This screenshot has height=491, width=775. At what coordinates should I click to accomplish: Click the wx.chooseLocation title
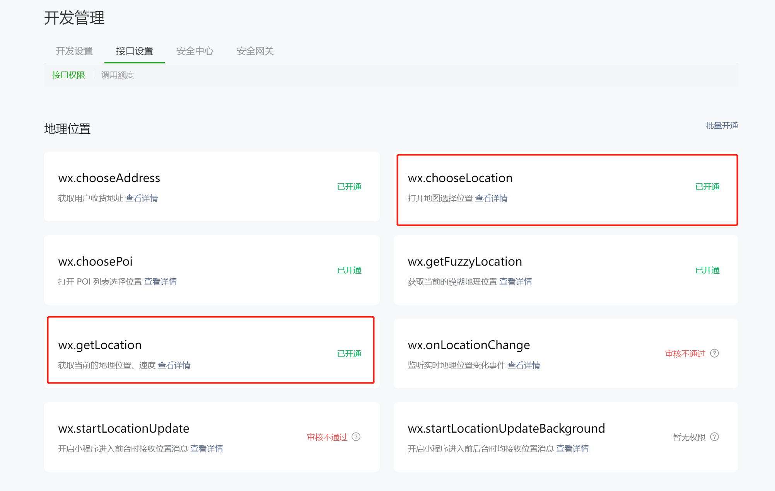point(460,178)
